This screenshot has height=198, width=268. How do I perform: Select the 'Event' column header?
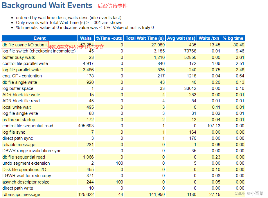39,38
